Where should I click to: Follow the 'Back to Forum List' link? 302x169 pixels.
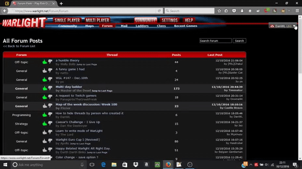pyautogui.click(x=19, y=46)
